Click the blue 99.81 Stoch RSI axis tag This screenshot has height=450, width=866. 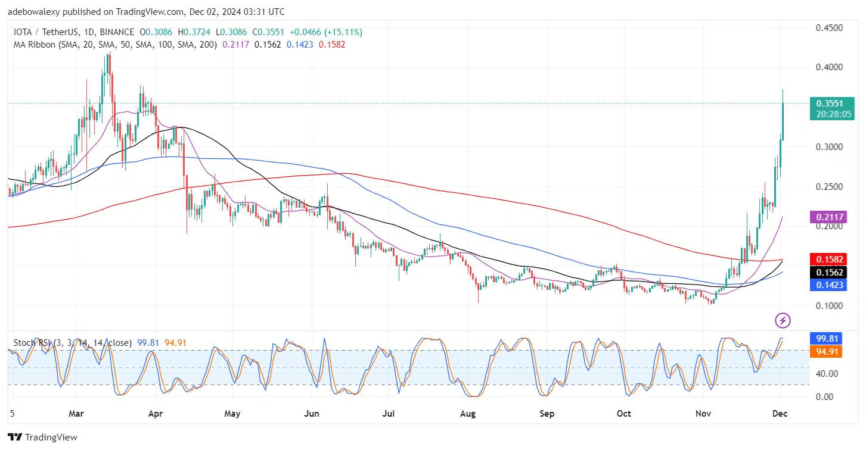pyautogui.click(x=828, y=338)
